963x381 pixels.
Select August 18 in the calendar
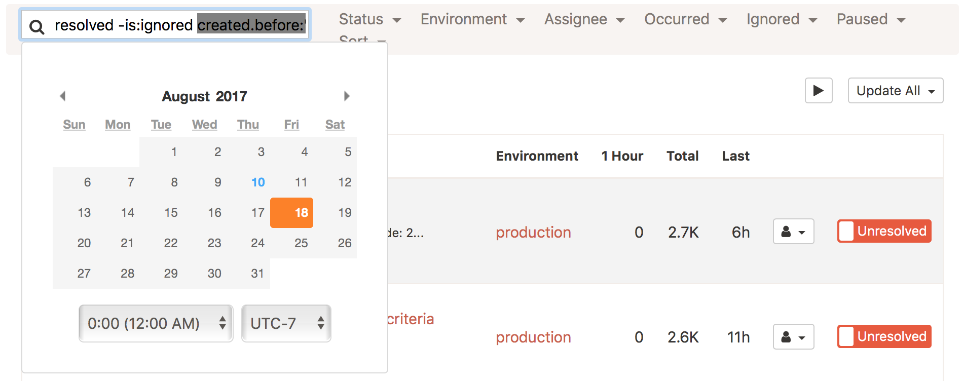292,213
